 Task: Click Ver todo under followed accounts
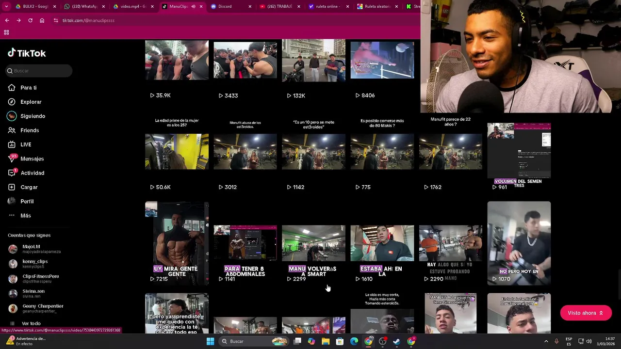coord(31,323)
